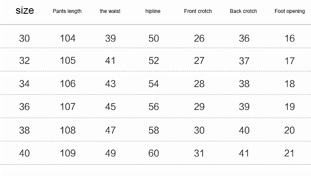Select size 40 row label
This screenshot has height=176, width=311.
(24, 153)
